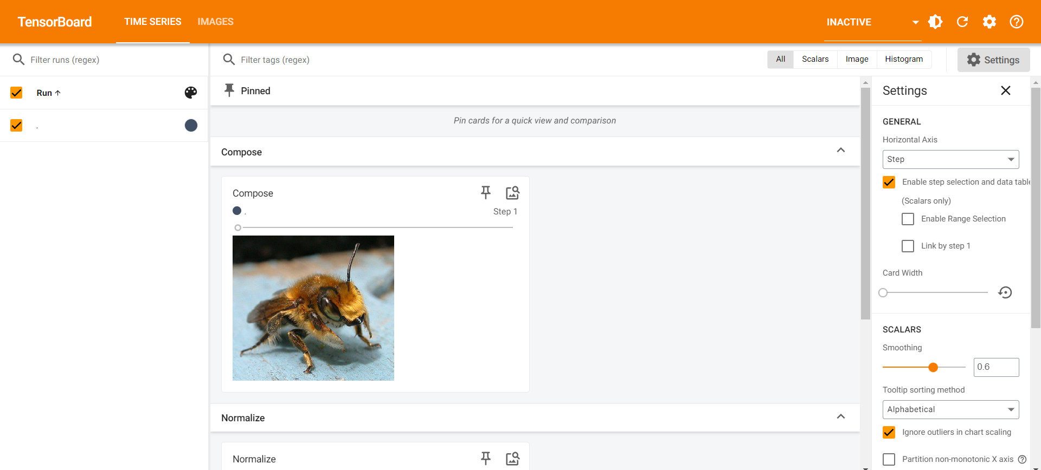Enable Partition non-monotonic X axis
The width and height of the screenshot is (1041, 470).
889,459
